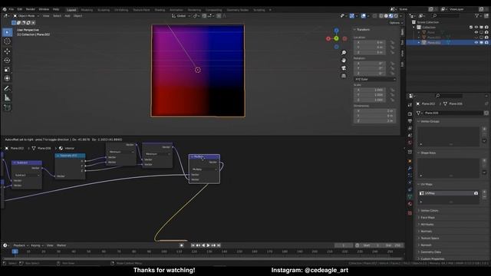Open the Tool properties tab icon
Image resolution: width=491 pixels, height=276 pixels.
(410, 105)
